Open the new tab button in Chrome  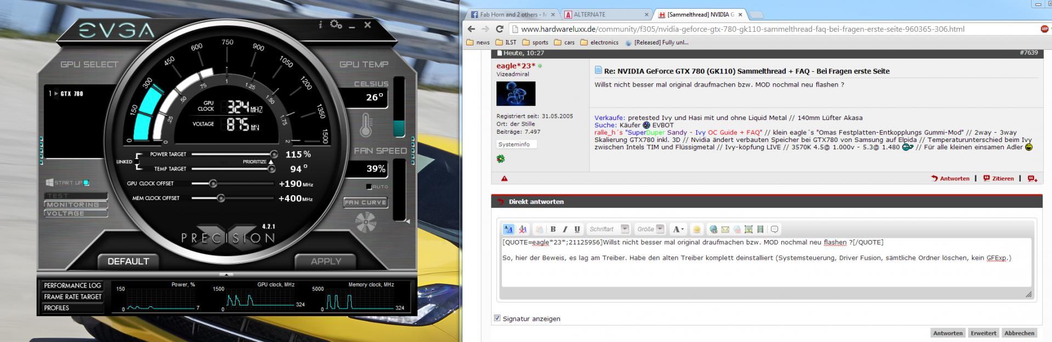(x=756, y=15)
